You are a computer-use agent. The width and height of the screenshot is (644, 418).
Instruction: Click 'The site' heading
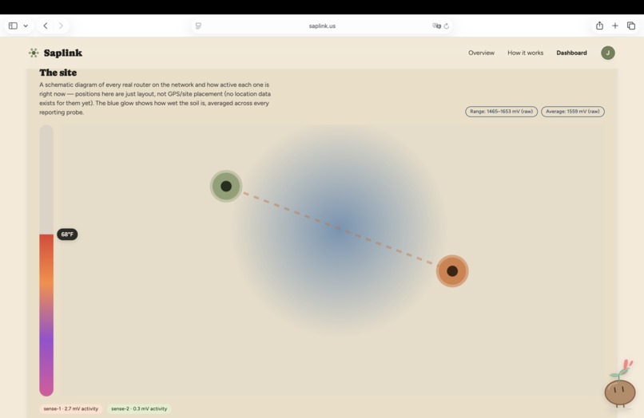58,73
